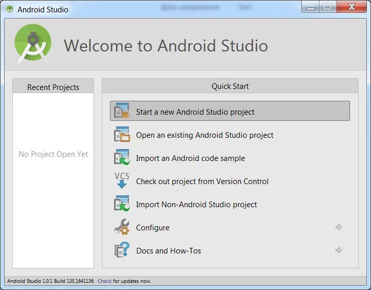Expand the arrow next to Docs and How-Tos
The image size is (371, 290).
point(339,250)
